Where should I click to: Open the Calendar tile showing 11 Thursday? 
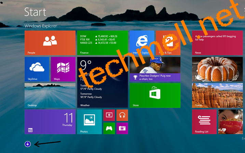(x=50, y=122)
